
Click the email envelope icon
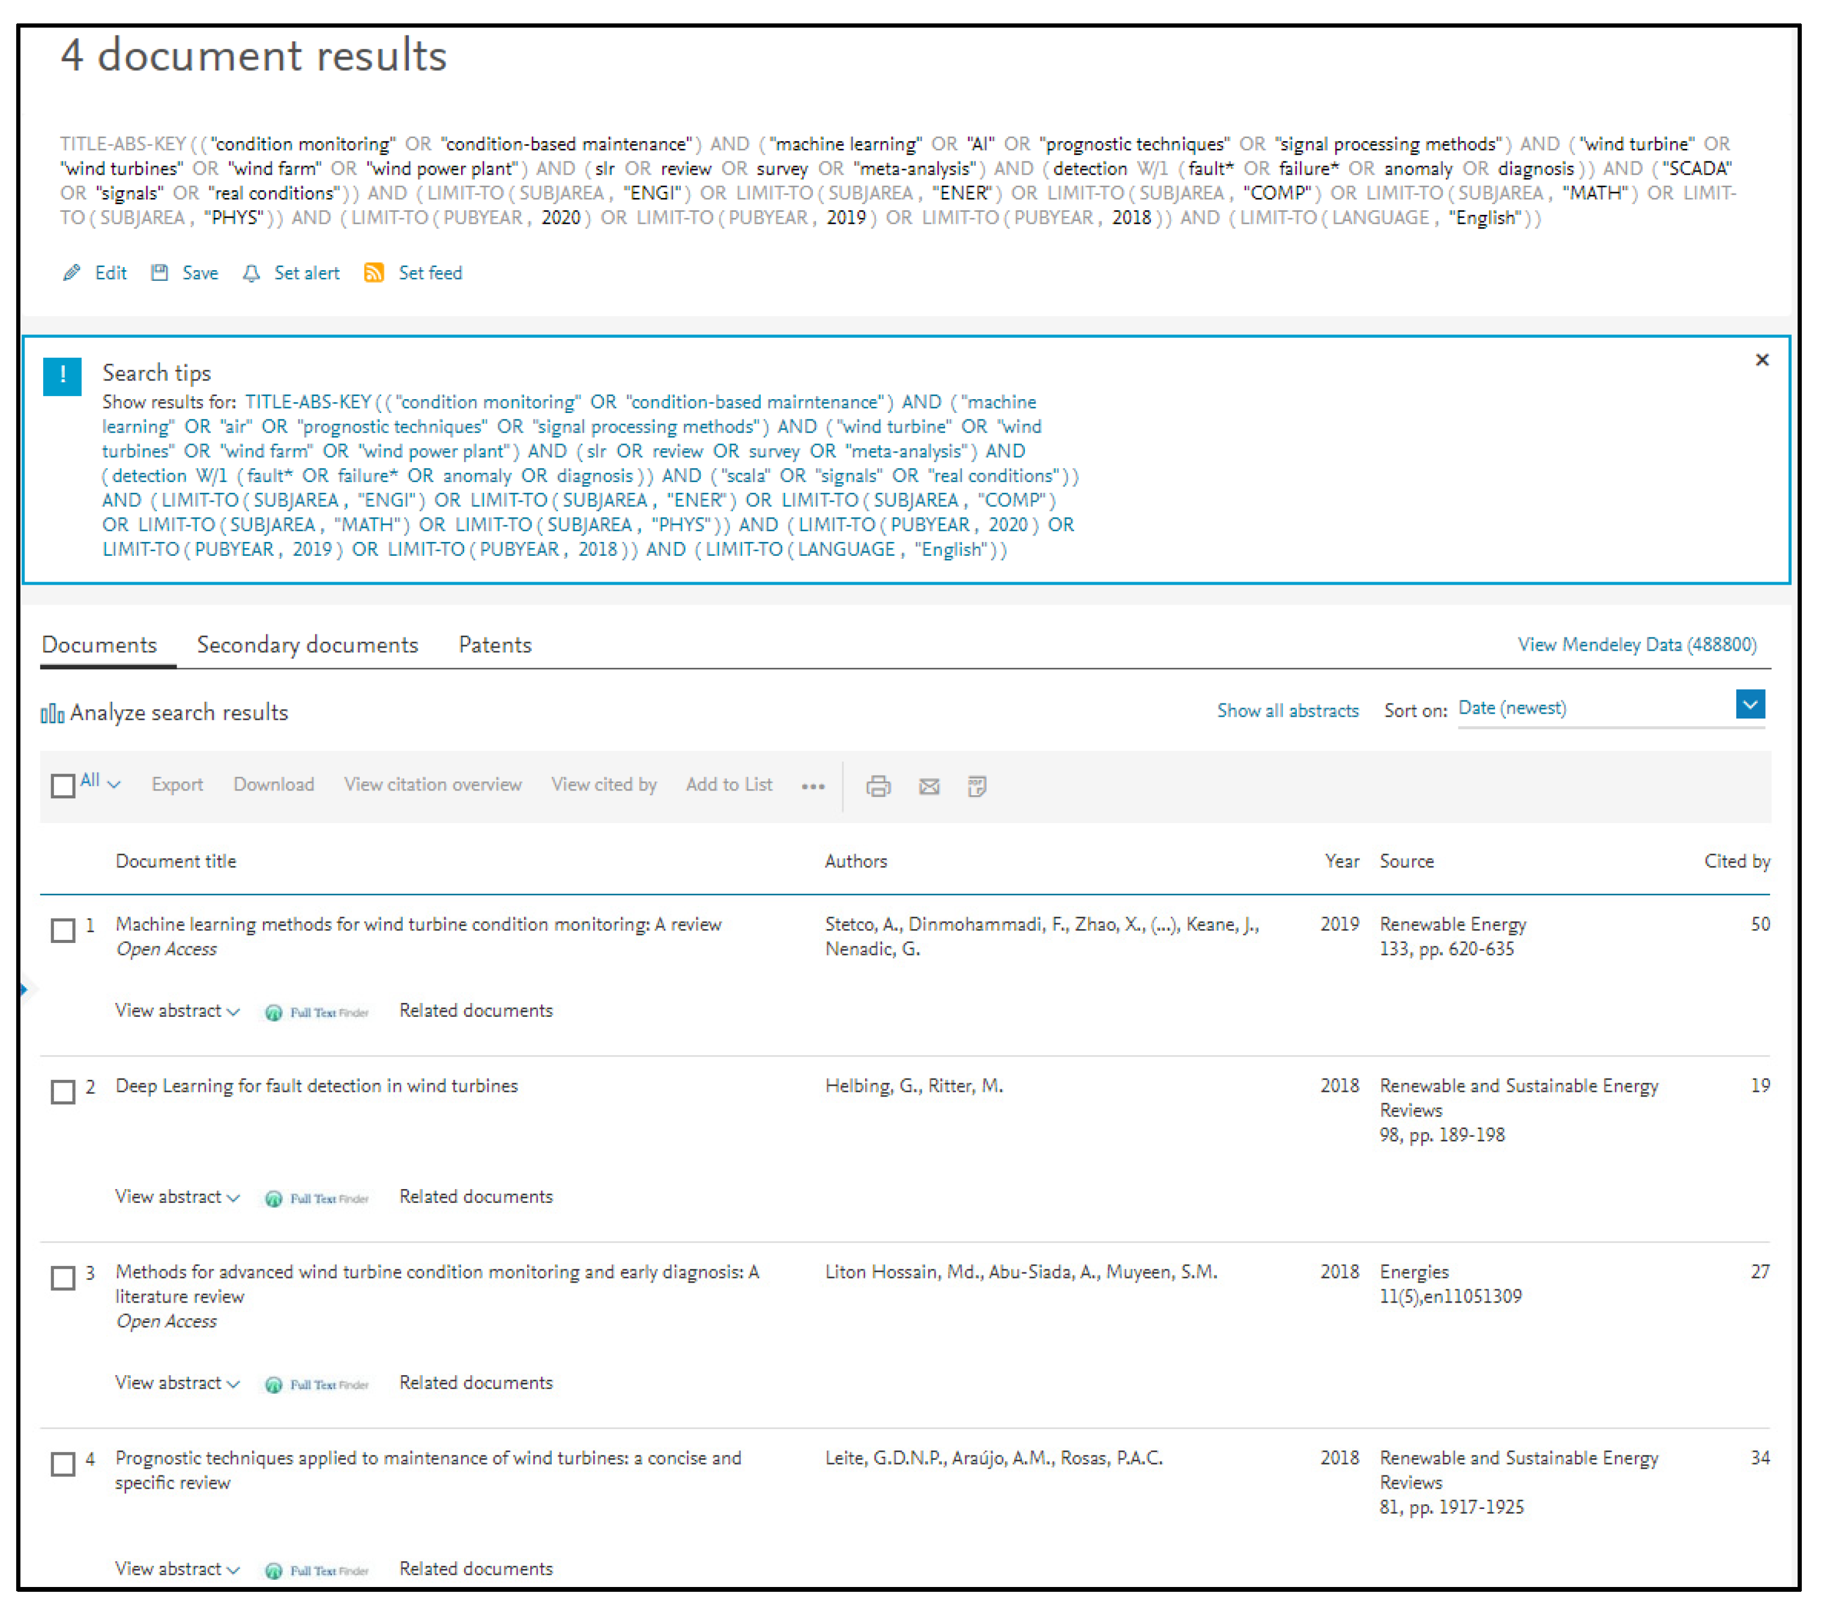click(929, 786)
